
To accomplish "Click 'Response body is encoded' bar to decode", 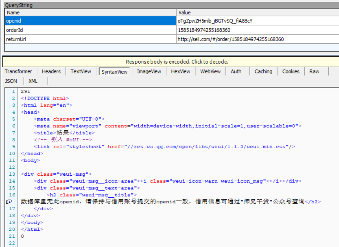I will [171, 62].
